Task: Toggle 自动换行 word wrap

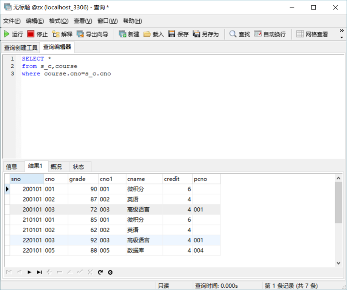Action: [270, 34]
